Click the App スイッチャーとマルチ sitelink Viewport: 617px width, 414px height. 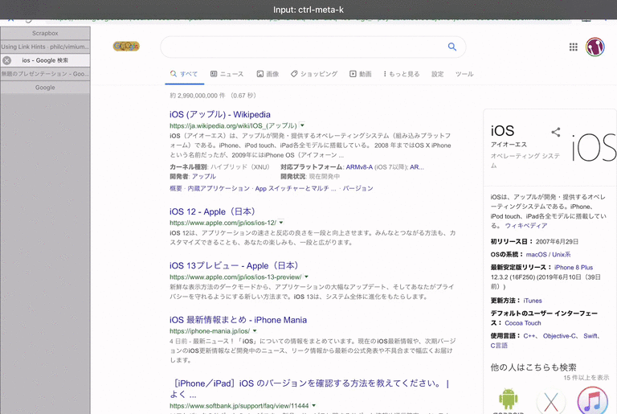click(296, 188)
